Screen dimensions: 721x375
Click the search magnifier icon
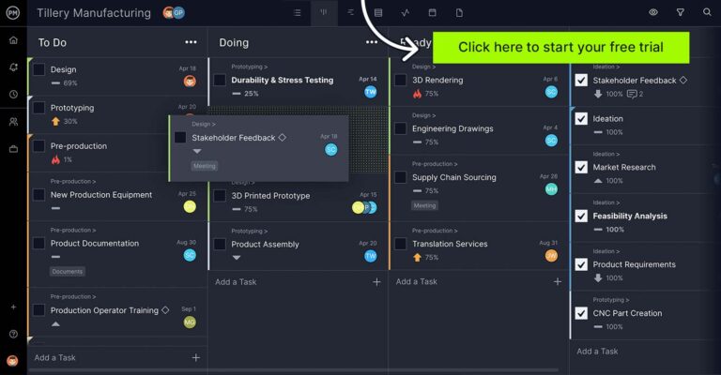tap(707, 13)
